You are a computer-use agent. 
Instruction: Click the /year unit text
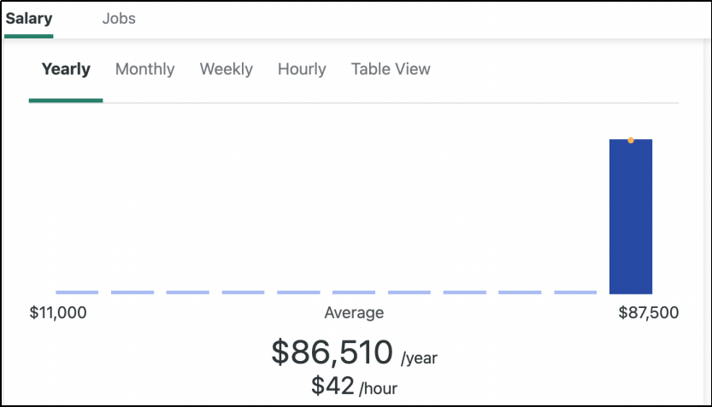click(x=419, y=357)
